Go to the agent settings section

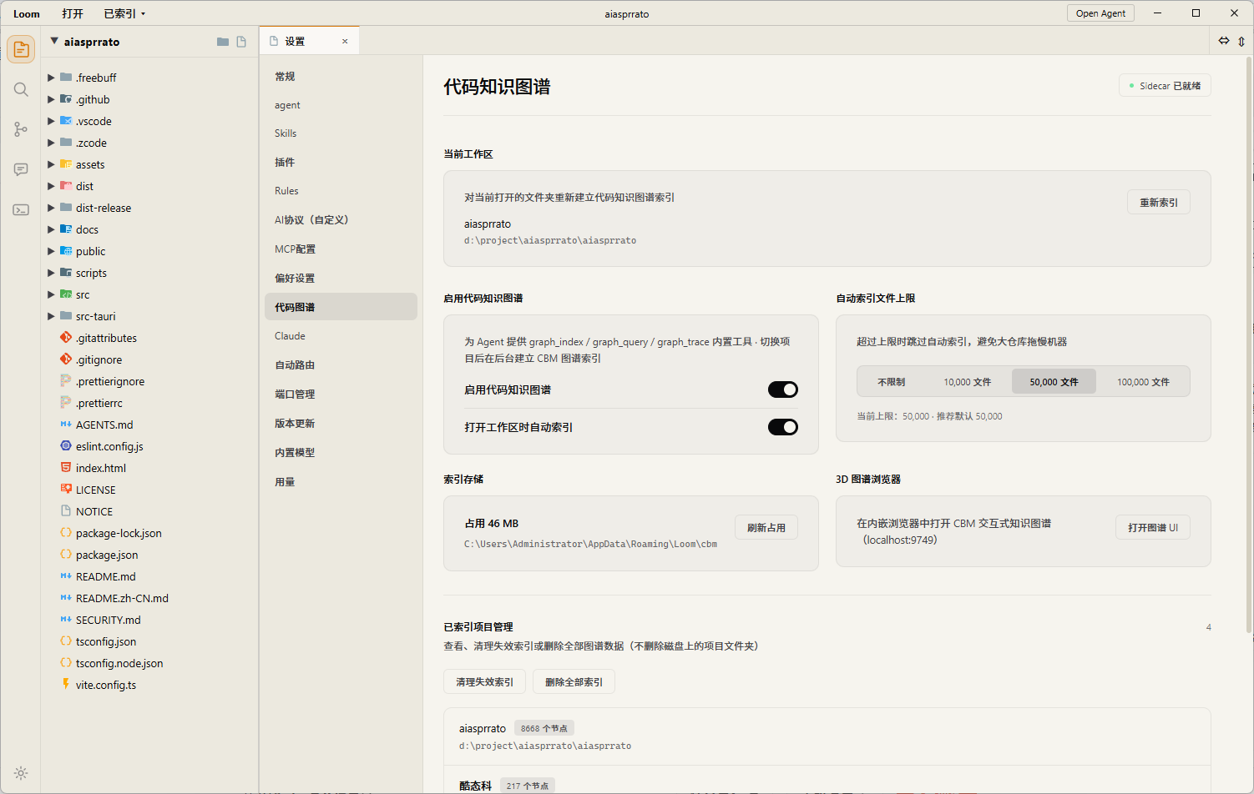coord(341,105)
